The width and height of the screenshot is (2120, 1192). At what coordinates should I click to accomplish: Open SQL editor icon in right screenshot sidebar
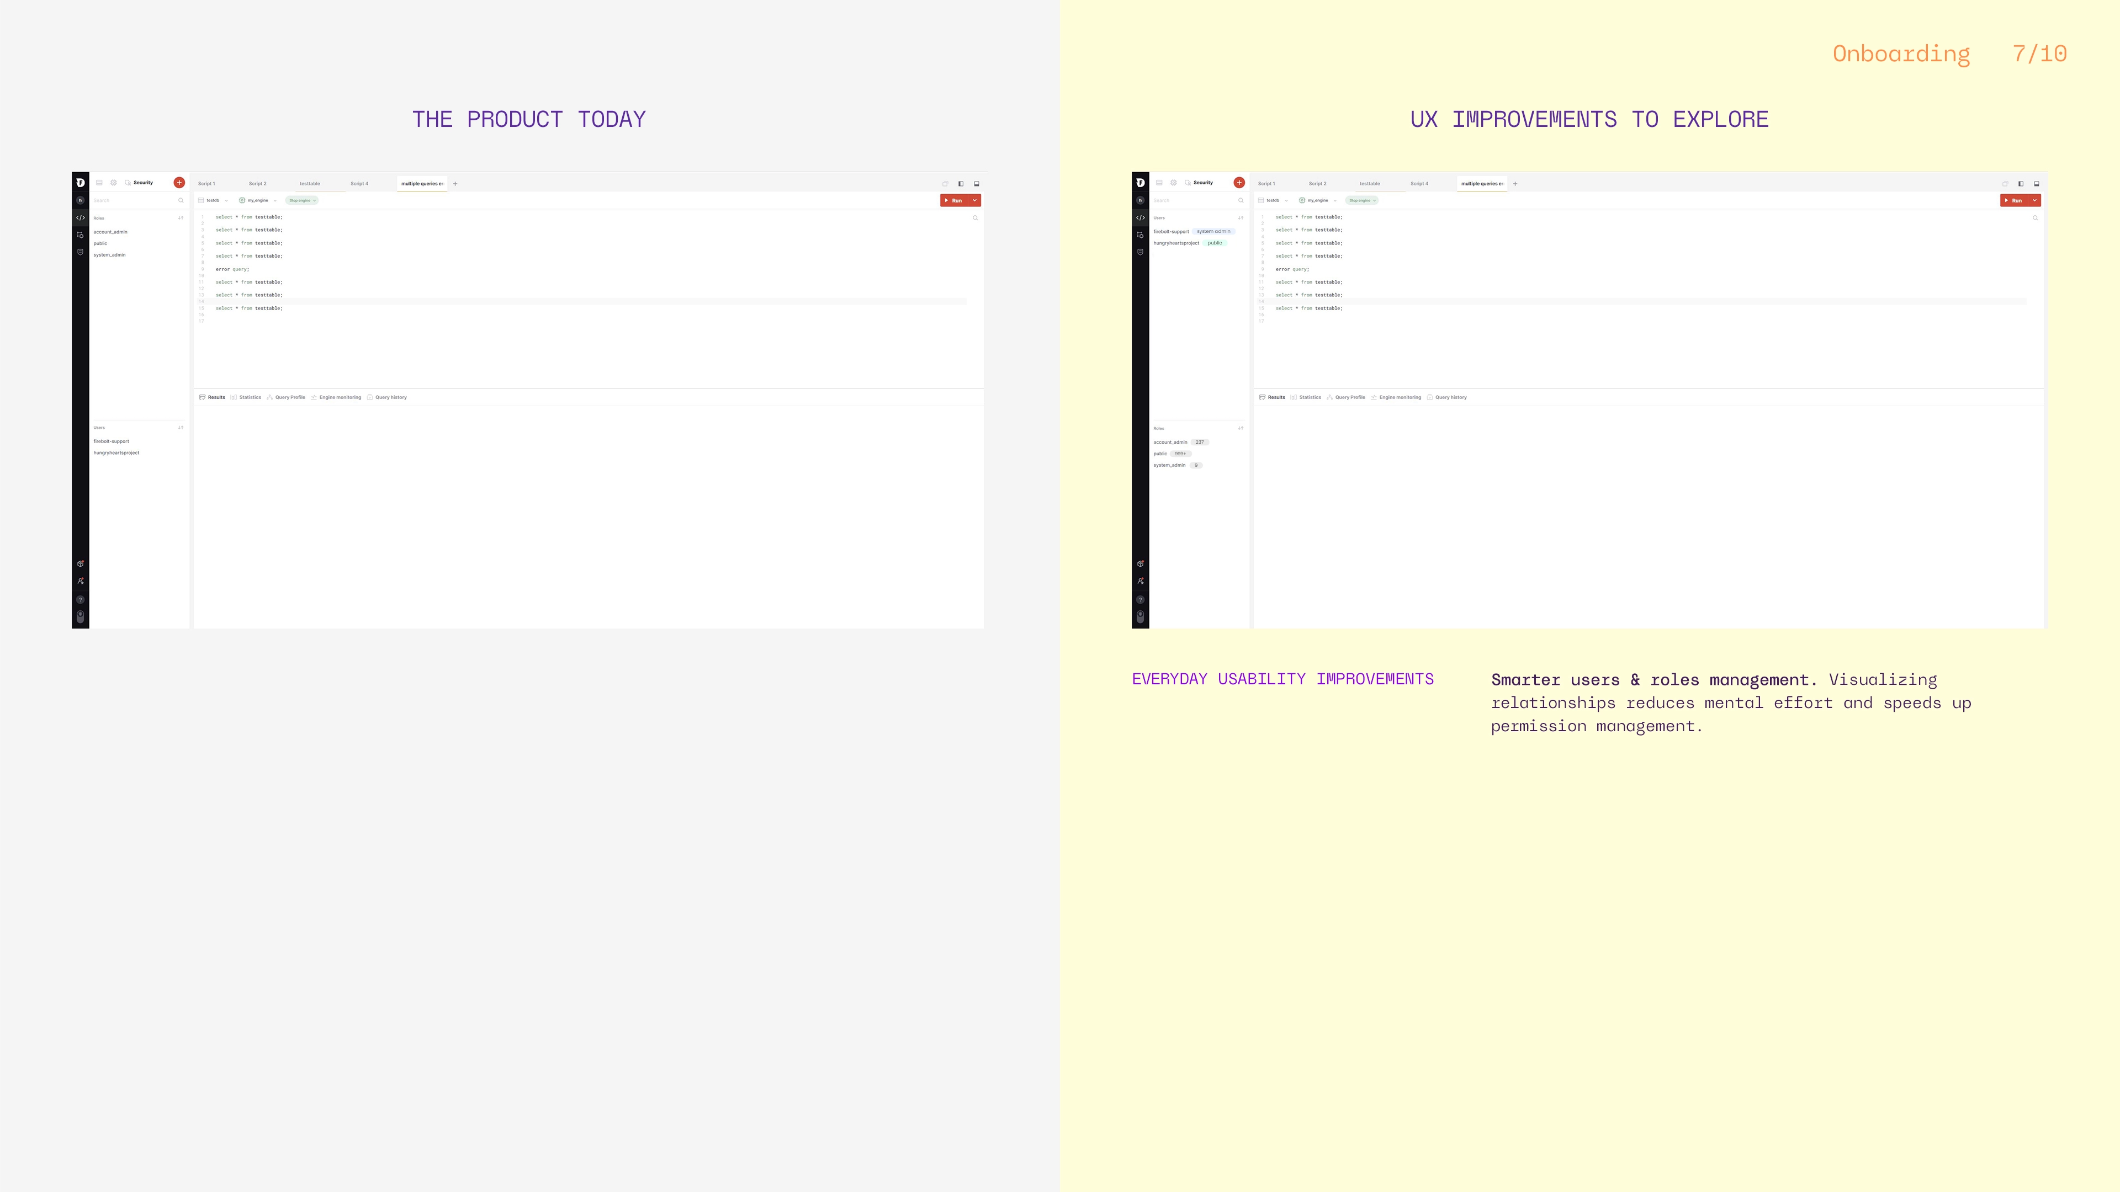pos(1140,218)
